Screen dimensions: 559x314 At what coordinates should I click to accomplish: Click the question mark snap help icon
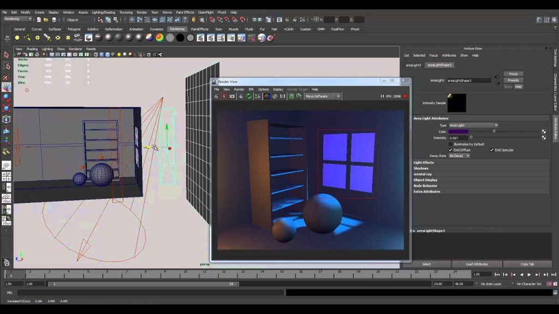[185, 20]
